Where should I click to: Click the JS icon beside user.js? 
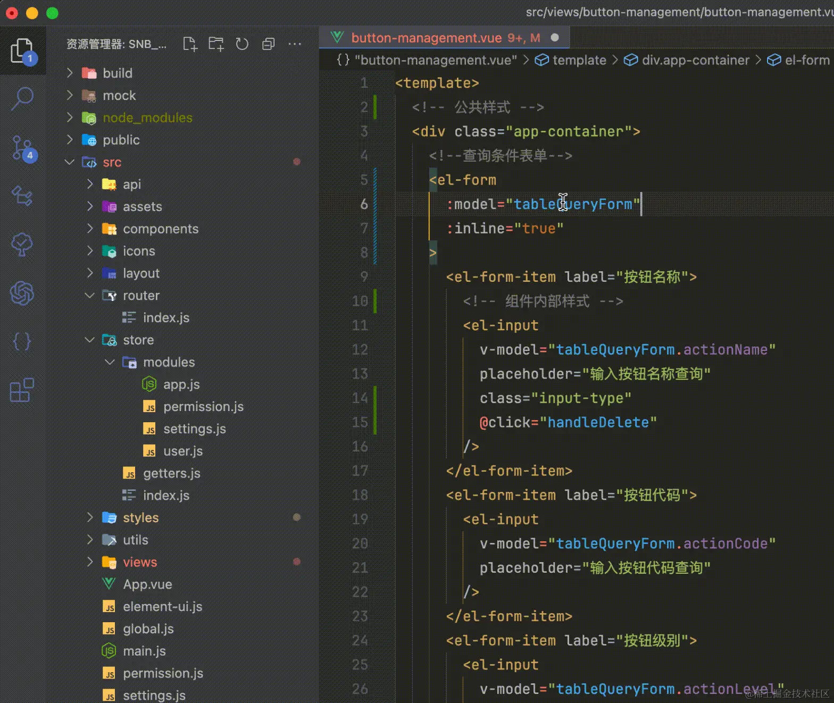[149, 451]
